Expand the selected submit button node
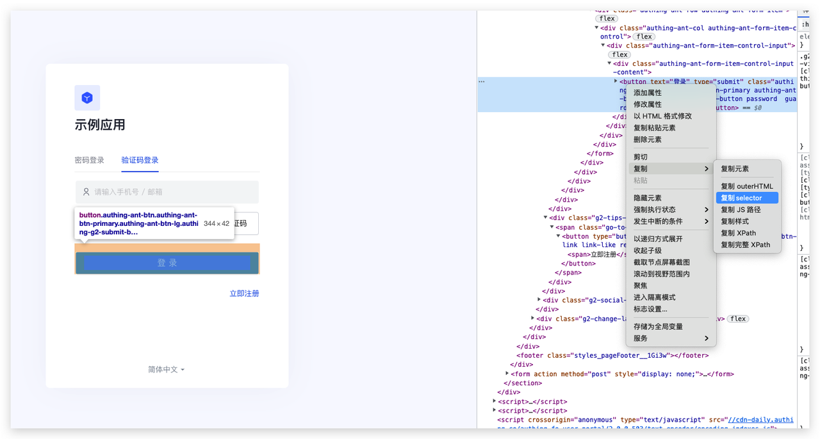820x439 pixels. pos(616,81)
